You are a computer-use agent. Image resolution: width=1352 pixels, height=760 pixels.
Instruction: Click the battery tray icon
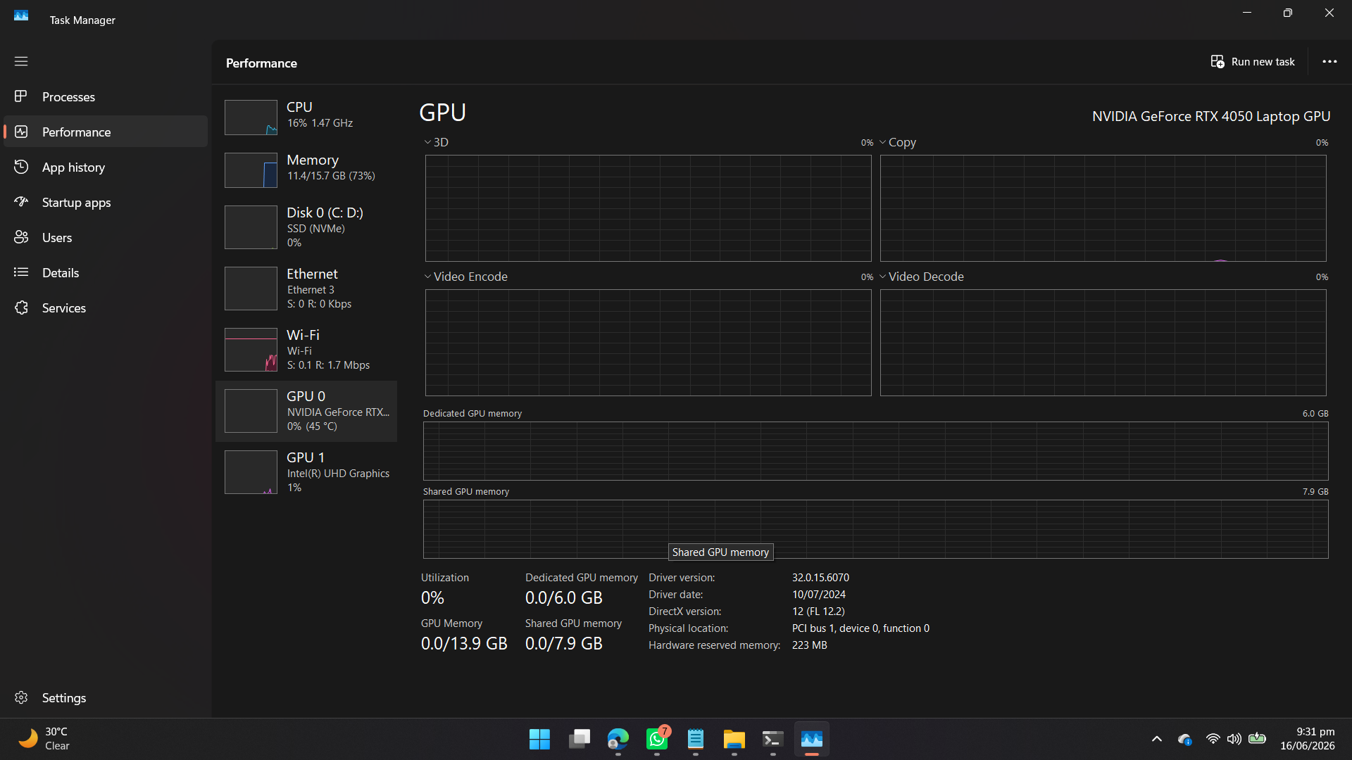[1257, 739]
